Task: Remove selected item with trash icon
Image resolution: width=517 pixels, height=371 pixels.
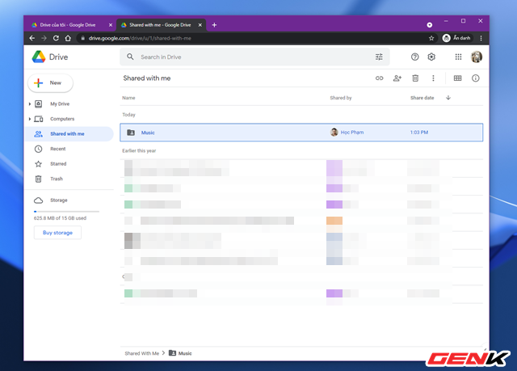Action: coord(415,78)
